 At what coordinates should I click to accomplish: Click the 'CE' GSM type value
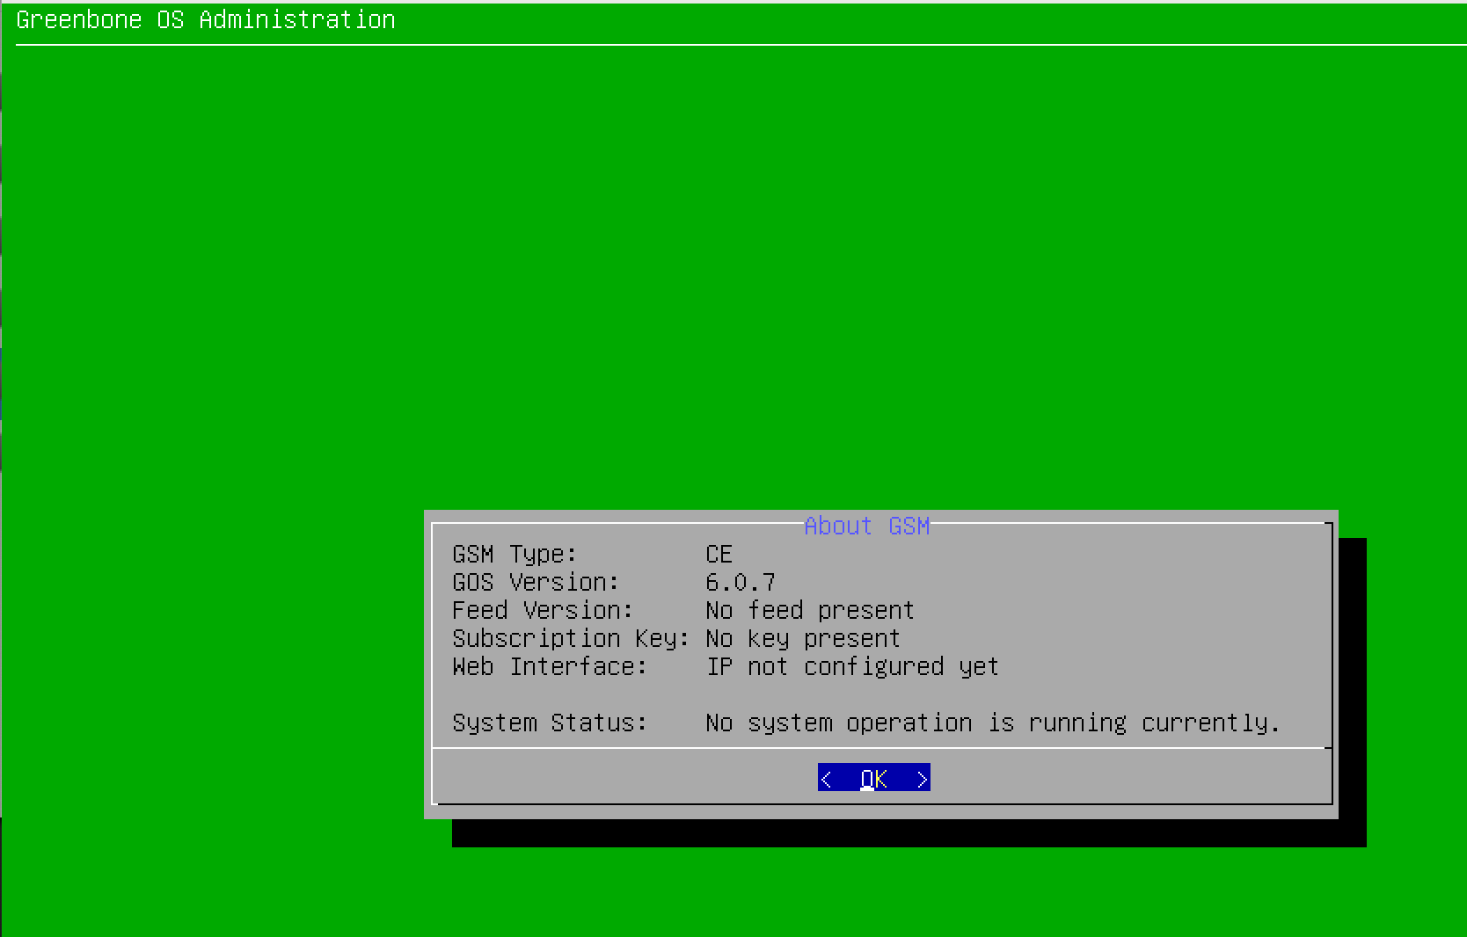719,555
